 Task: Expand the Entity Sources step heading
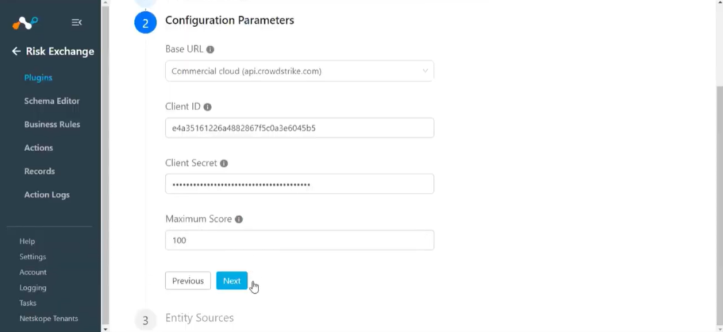pos(199,318)
